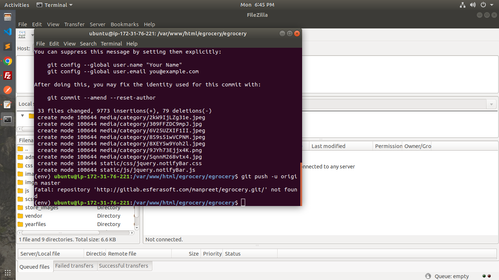
Task: Open FileZilla's Transfer menu
Action: click(x=74, y=24)
